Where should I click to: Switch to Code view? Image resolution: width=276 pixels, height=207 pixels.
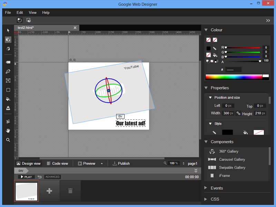(57, 164)
